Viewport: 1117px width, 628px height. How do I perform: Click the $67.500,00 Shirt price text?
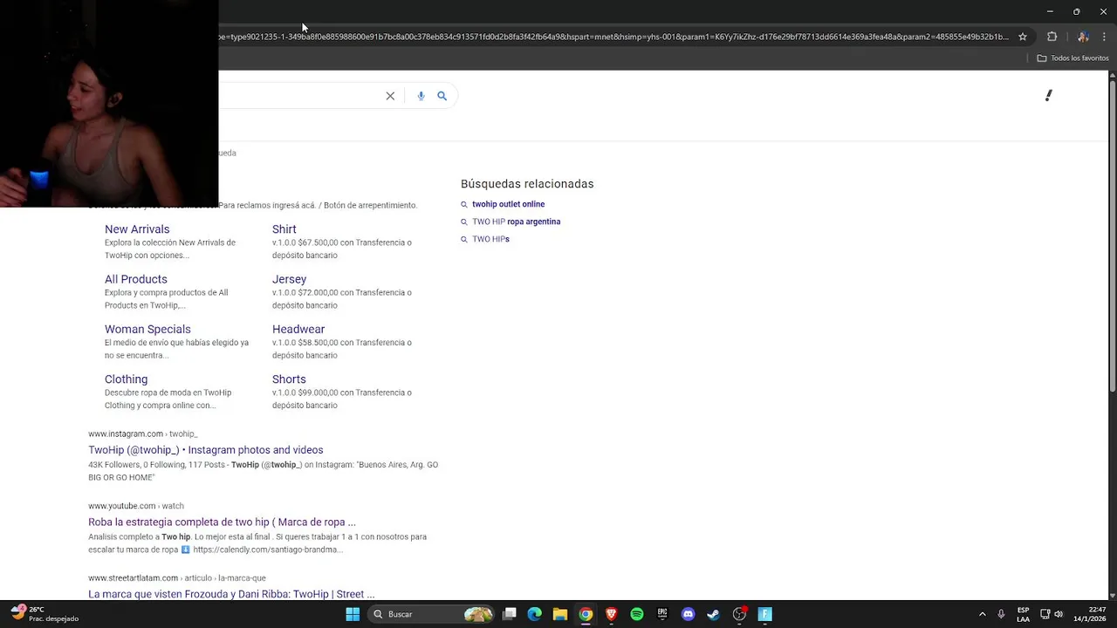pyautogui.click(x=318, y=242)
